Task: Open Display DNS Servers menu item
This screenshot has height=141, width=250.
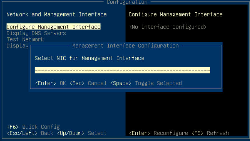Action: [x=36, y=33]
